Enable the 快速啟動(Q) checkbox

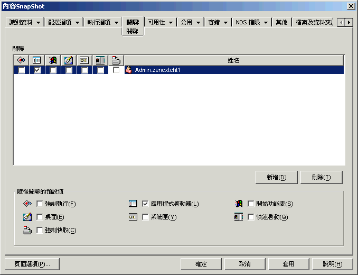click(x=251, y=217)
